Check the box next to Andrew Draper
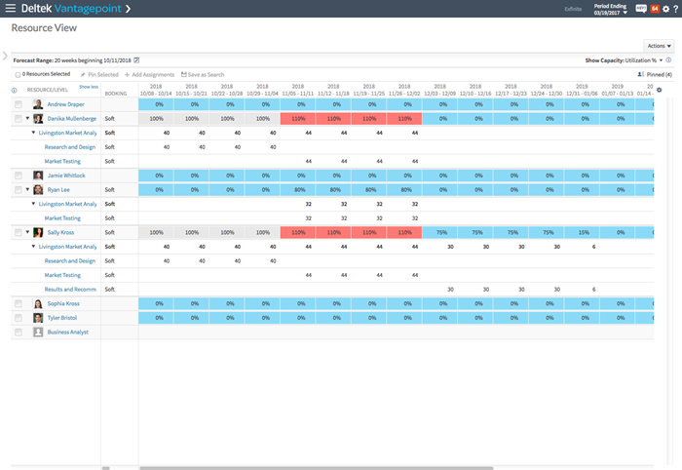Viewport: 682px width, 470px height. 18,104
